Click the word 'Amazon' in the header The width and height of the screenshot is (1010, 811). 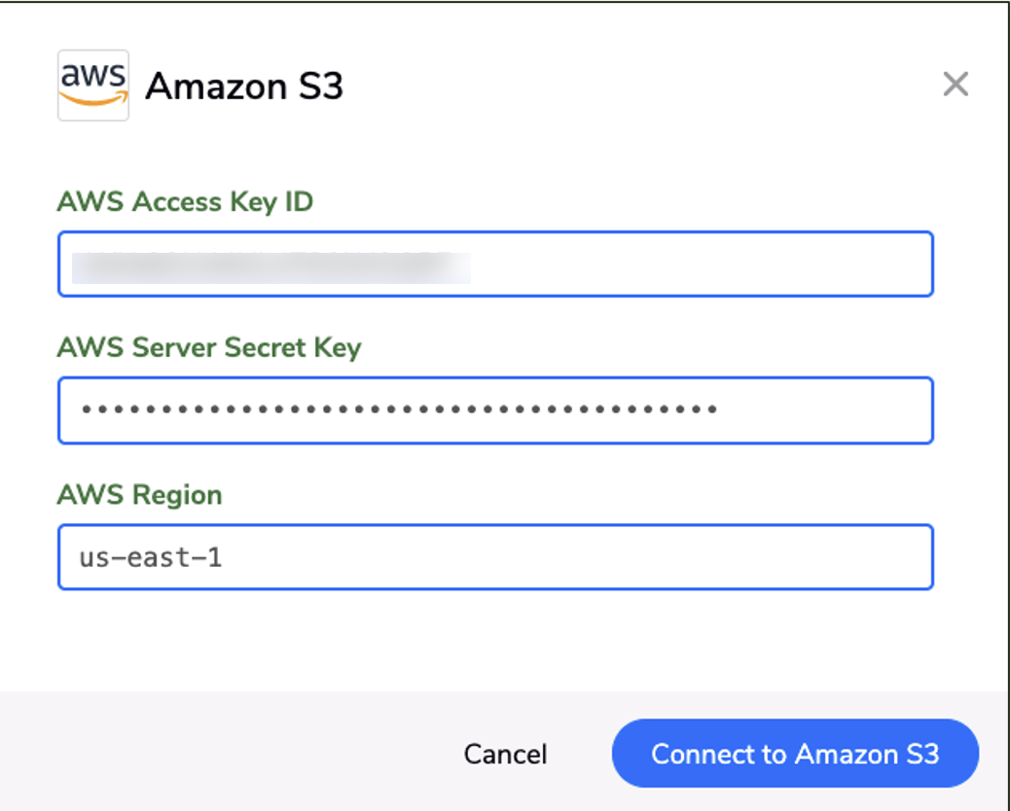tap(216, 87)
